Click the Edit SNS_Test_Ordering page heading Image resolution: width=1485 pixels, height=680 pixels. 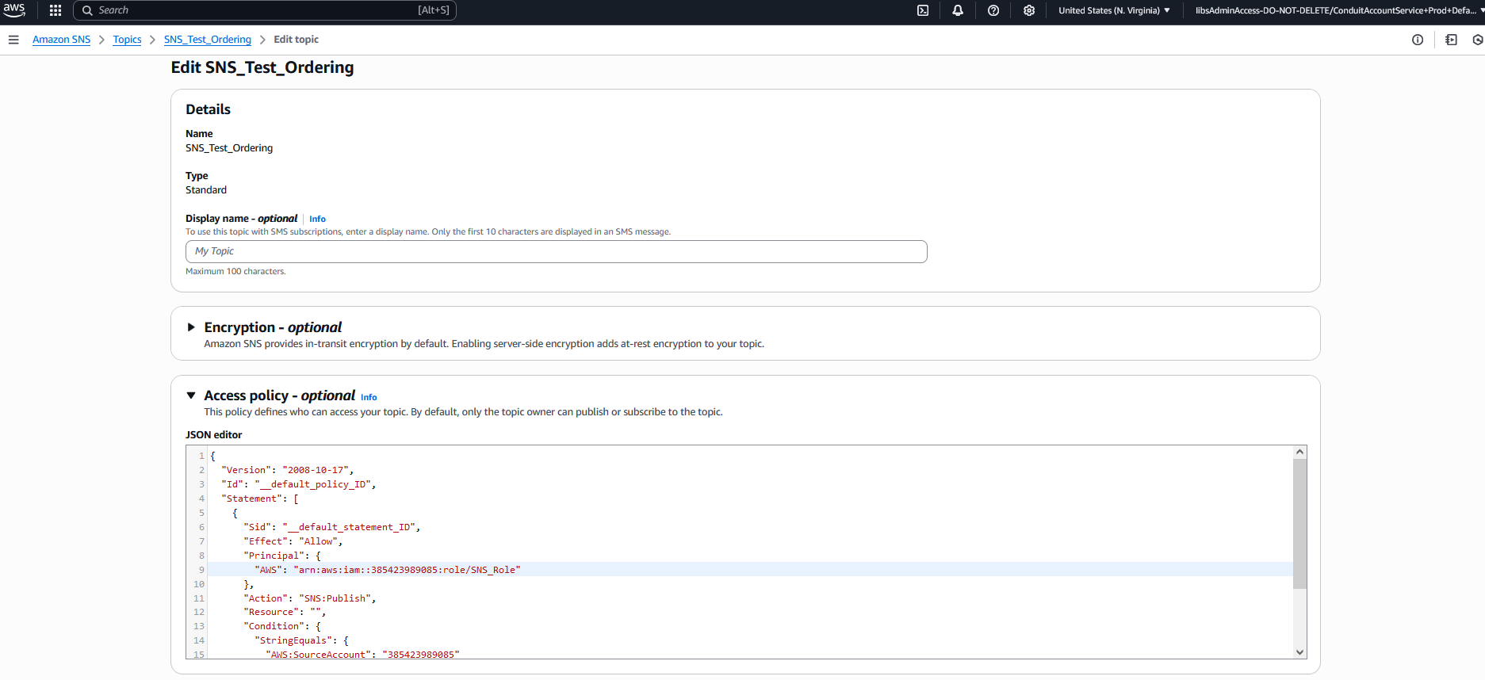point(262,67)
